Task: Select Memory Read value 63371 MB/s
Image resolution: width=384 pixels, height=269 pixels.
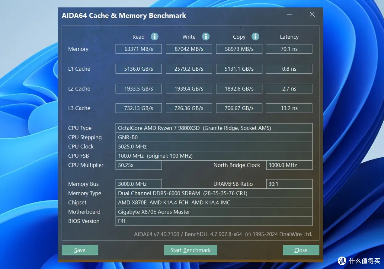Action: pyautogui.click(x=139, y=49)
